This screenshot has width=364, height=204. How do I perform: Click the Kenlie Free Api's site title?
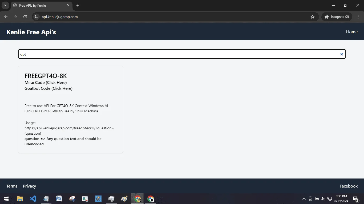click(x=31, y=32)
